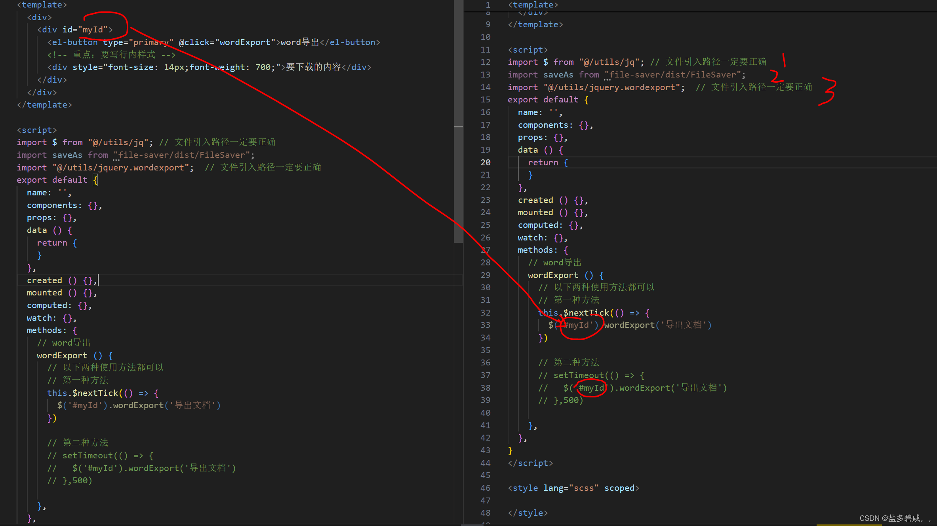Viewport: 937px width, 526px height.
Task: Click 'wordExport () {' definition in left pane
Action: pos(75,356)
